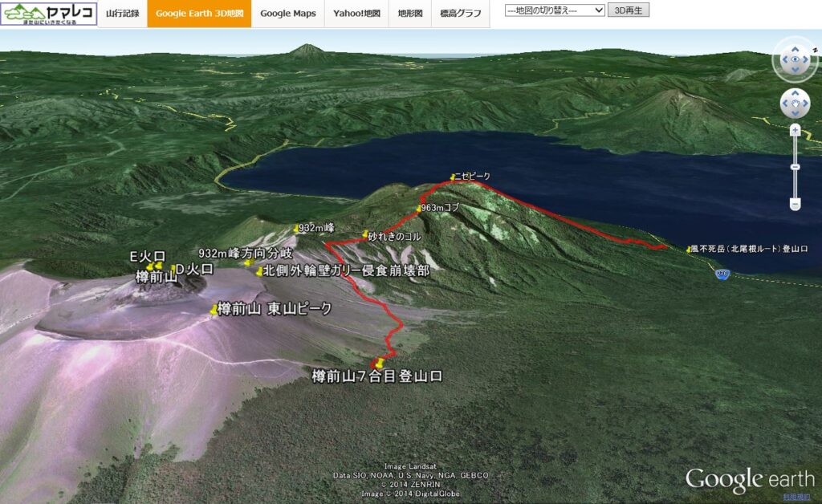The height and width of the screenshot is (504, 822).
Task: Open the 標高グラフ tab
Action: [461, 14]
